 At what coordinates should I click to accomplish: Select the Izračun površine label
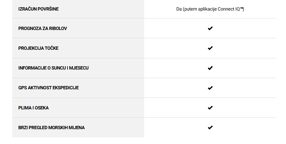pyautogui.click(x=39, y=9)
